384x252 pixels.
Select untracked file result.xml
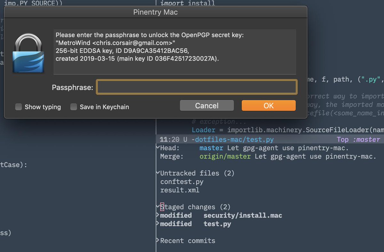click(x=180, y=190)
